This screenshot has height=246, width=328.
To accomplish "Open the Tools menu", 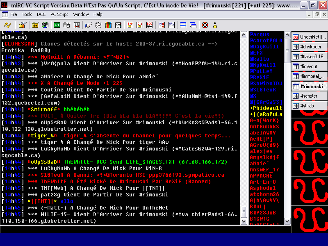I will [x=27, y=14].
